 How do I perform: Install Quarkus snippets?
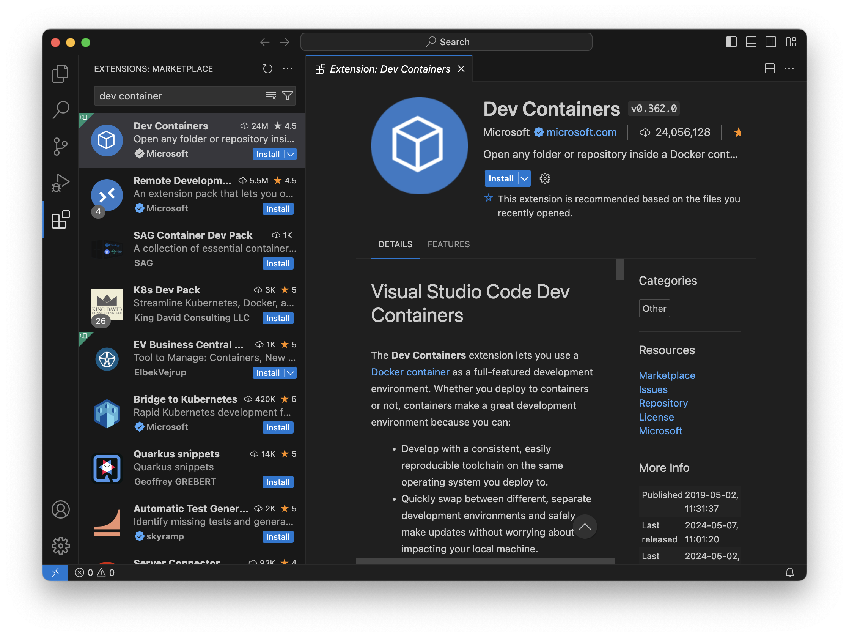point(278,482)
